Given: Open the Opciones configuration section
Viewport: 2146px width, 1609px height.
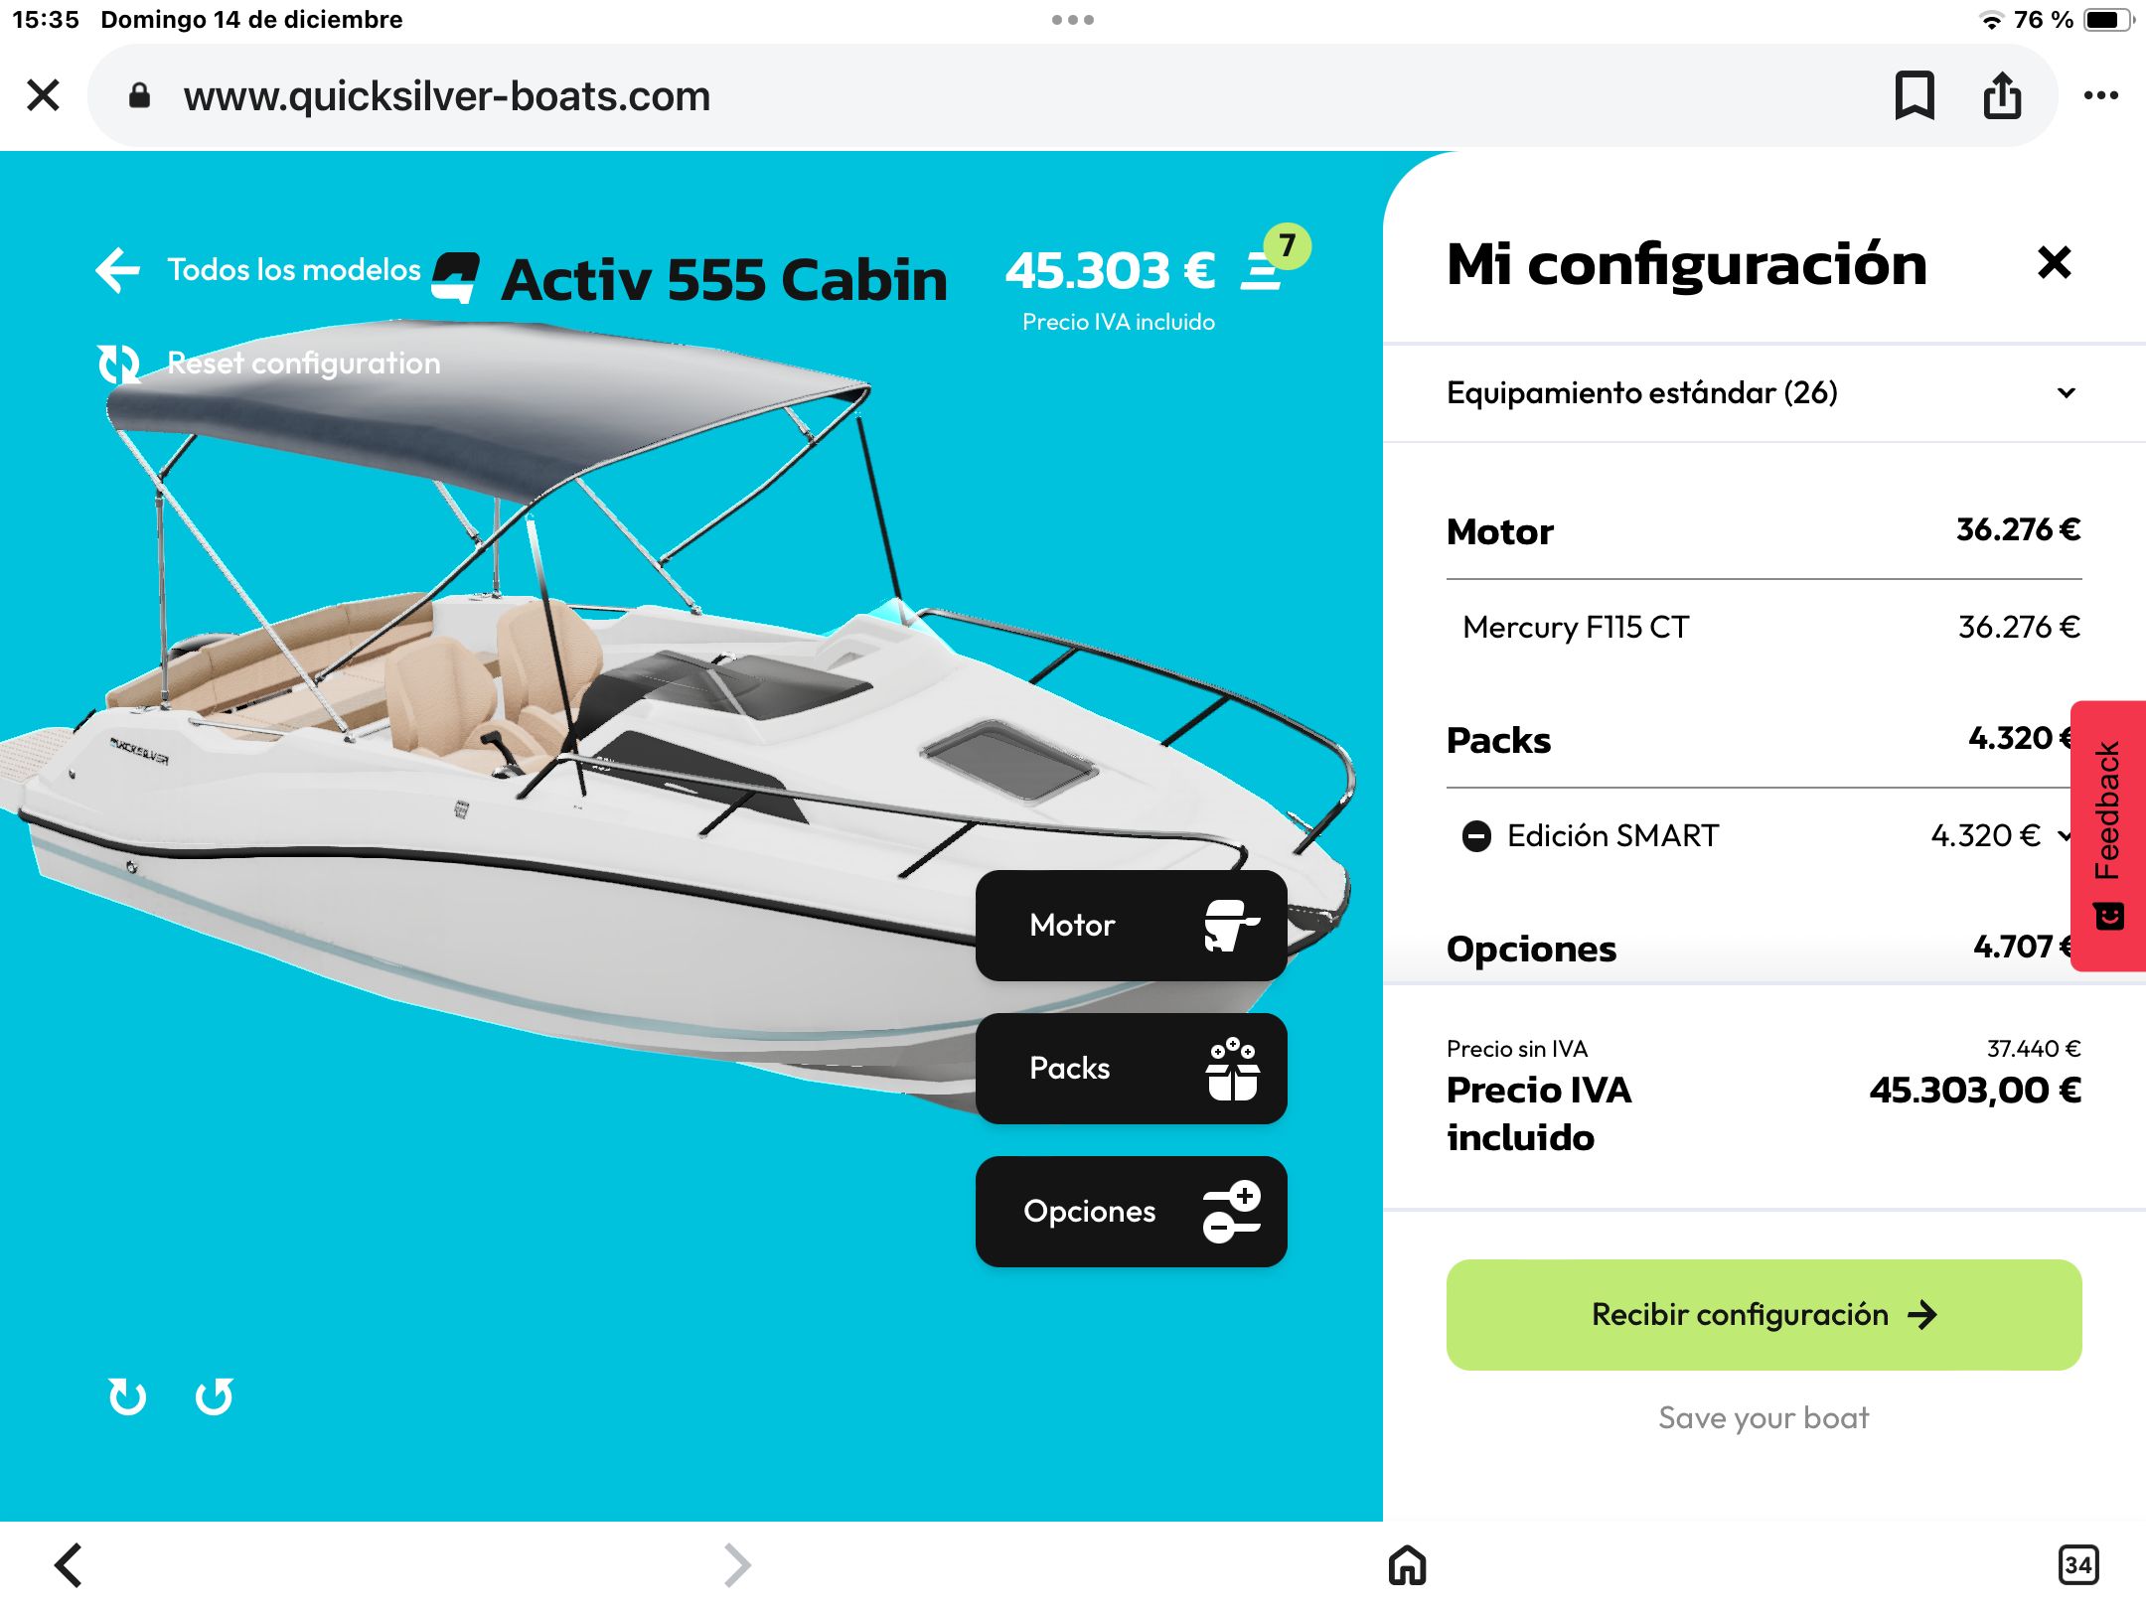Looking at the screenshot, I should 1131,1212.
